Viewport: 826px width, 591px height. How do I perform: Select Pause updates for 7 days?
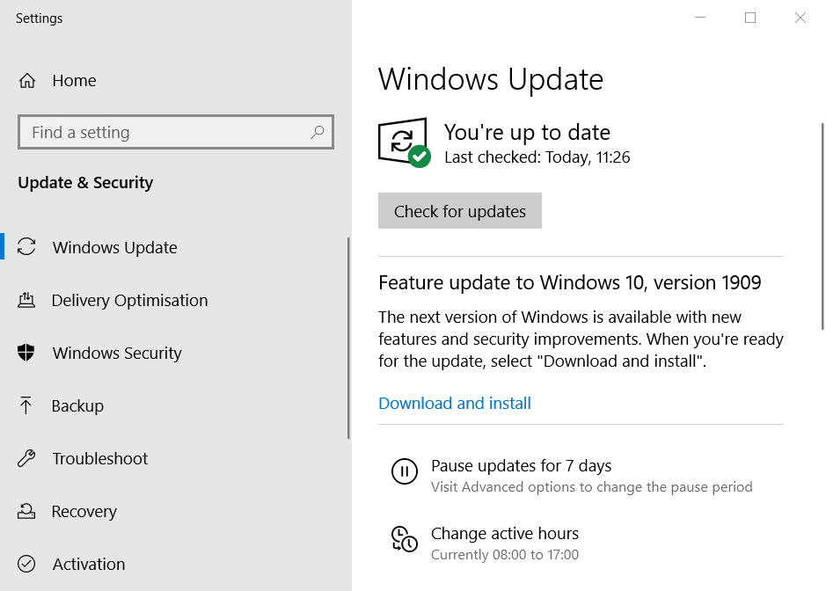pyautogui.click(x=521, y=465)
